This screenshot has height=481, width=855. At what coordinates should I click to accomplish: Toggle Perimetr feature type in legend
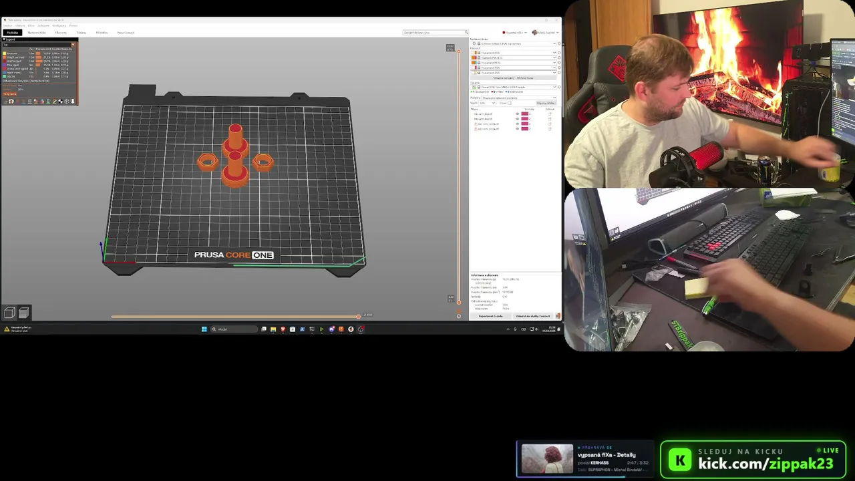[37, 53]
